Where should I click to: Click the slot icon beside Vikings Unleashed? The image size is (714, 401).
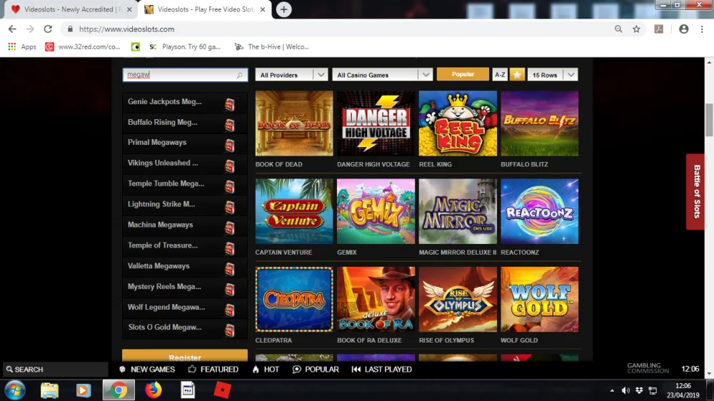[x=229, y=166]
